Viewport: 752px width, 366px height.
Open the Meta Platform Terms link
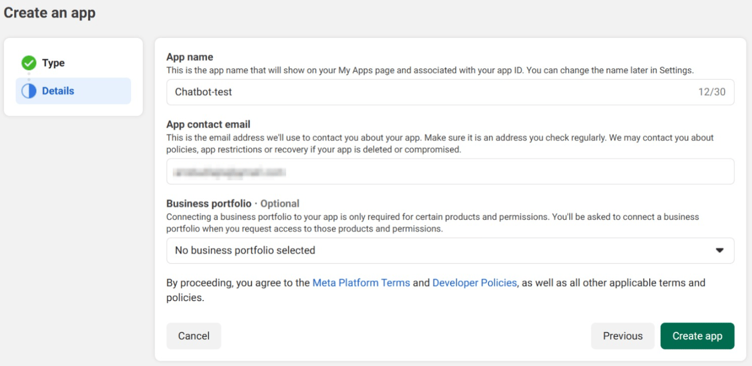click(x=361, y=282)
